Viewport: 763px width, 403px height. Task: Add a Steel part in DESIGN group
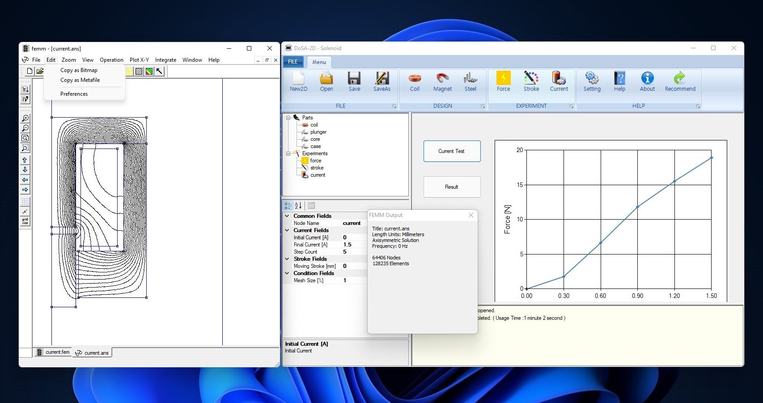pyautogui.click(x=470, y=81)
